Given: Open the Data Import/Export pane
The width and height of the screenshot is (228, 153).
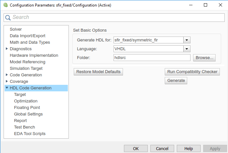Looking at the screenshot, I should tap(27, 36).
